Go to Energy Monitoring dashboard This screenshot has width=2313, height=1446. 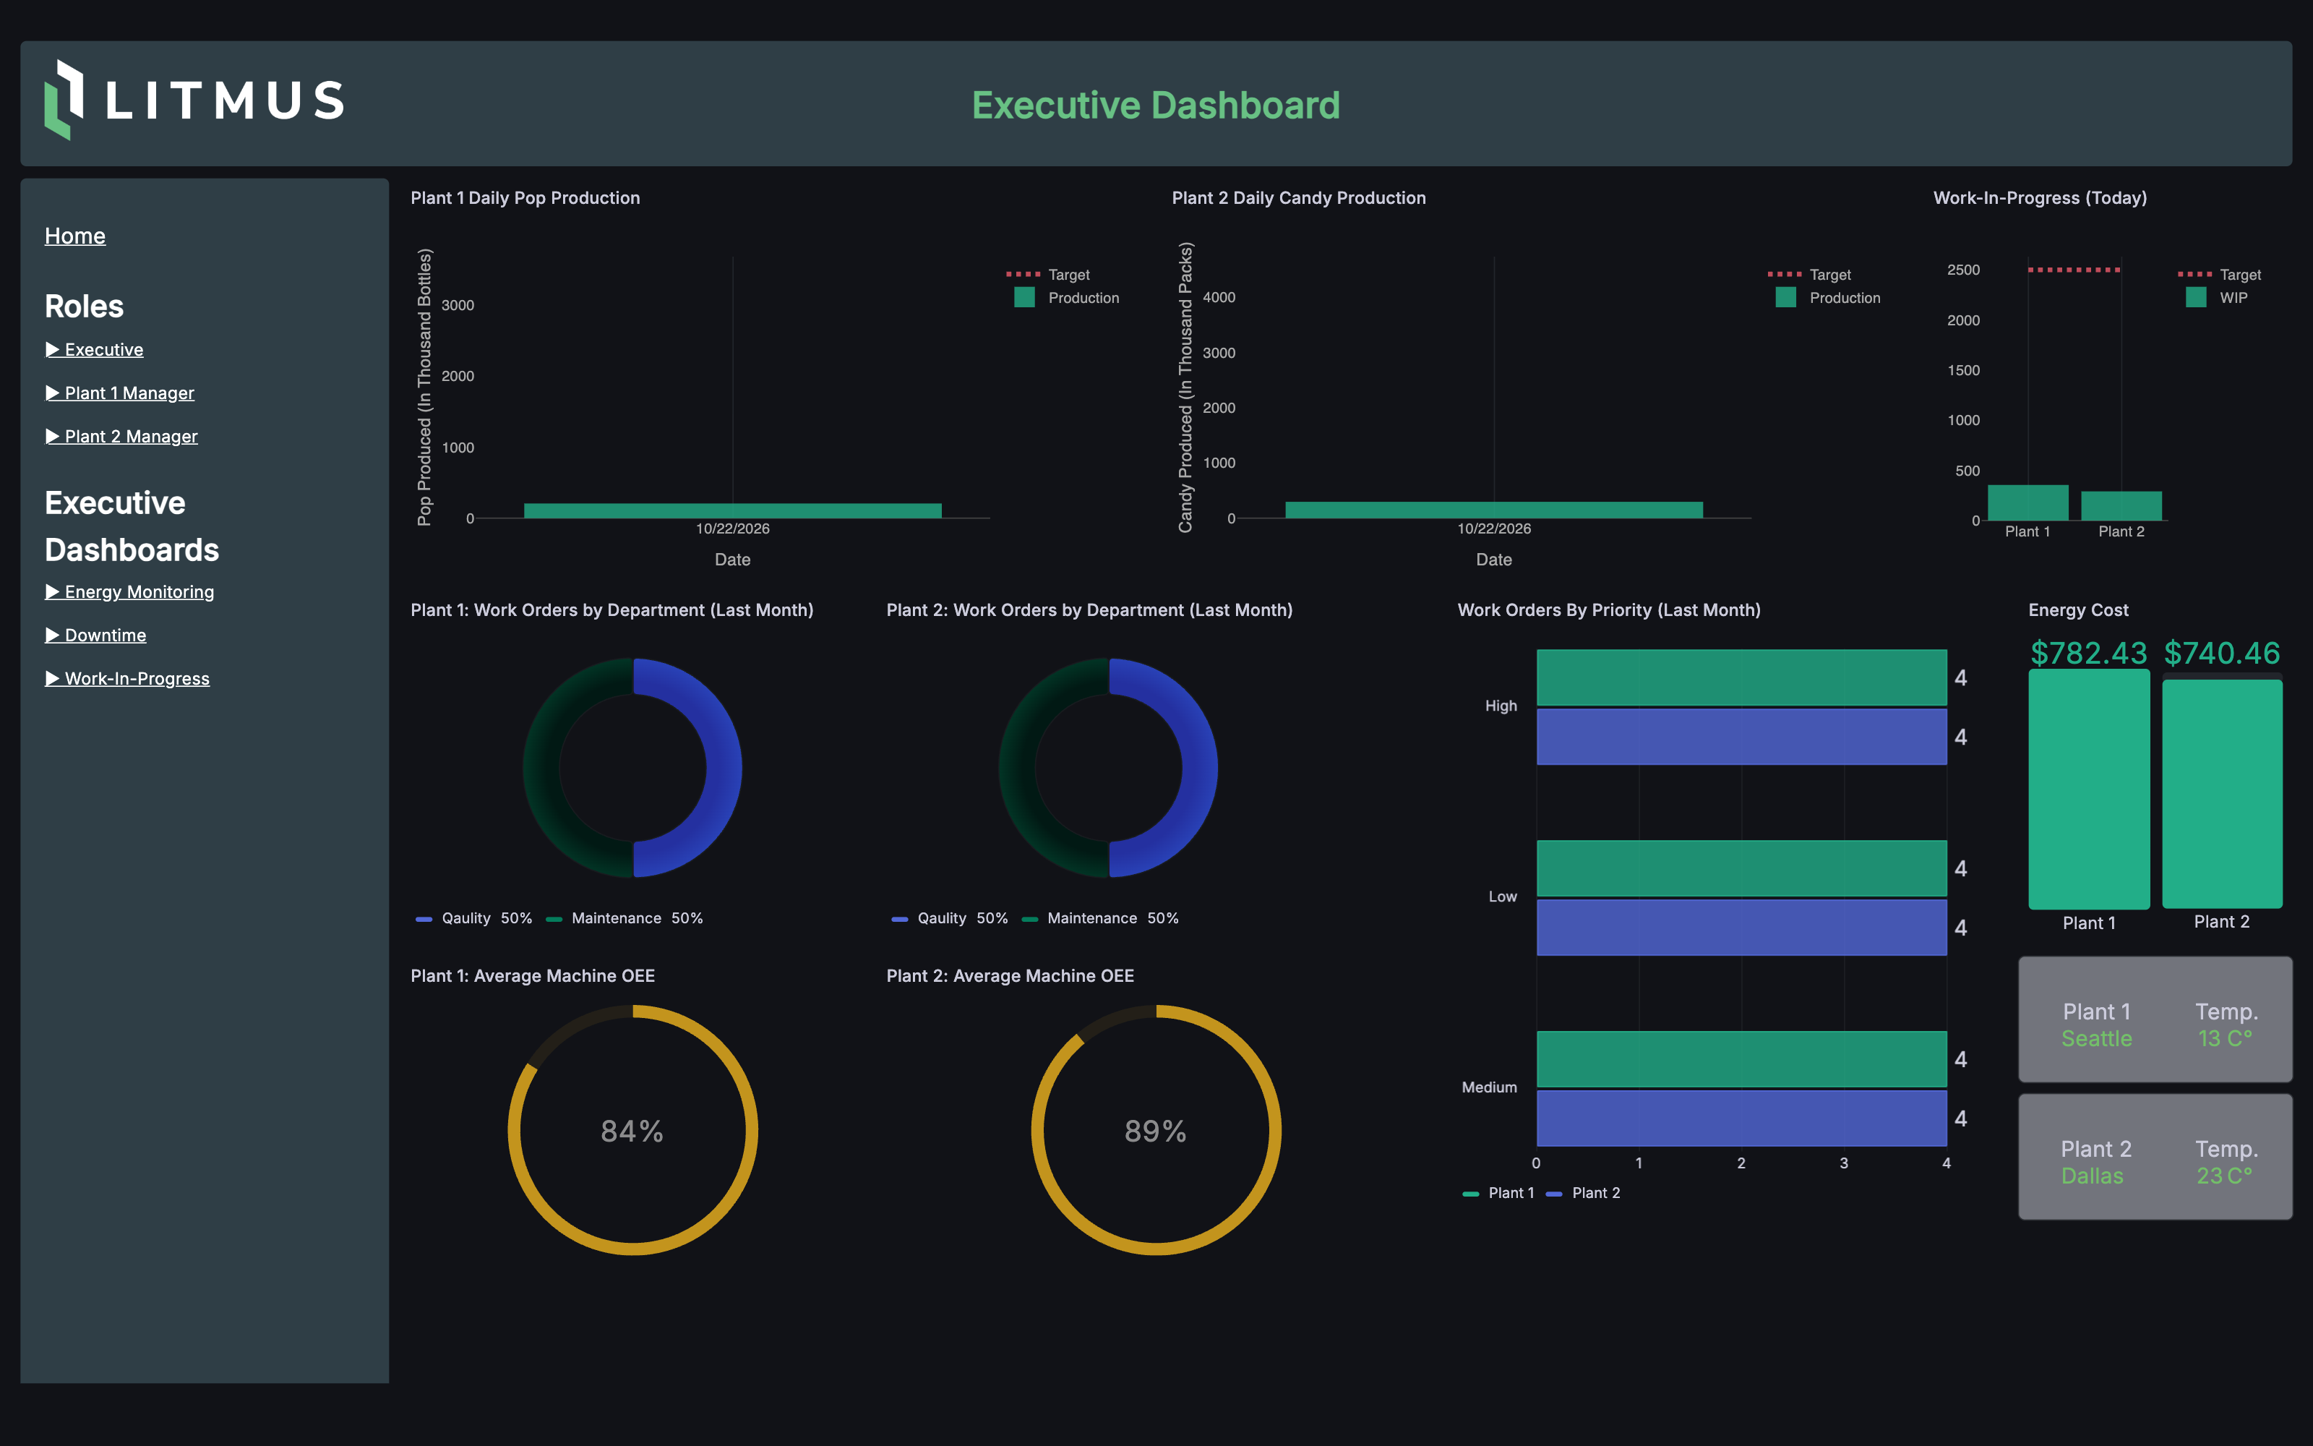point(129,591)
